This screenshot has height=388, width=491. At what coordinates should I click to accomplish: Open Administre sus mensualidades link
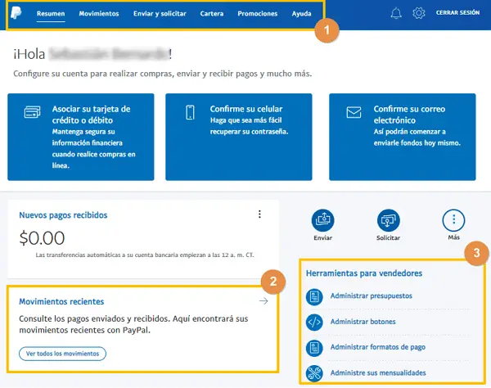(378, 372)
